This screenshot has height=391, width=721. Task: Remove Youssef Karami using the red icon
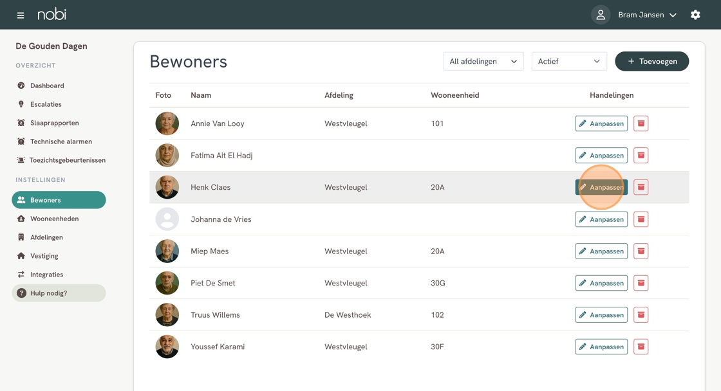coord(641,347)
